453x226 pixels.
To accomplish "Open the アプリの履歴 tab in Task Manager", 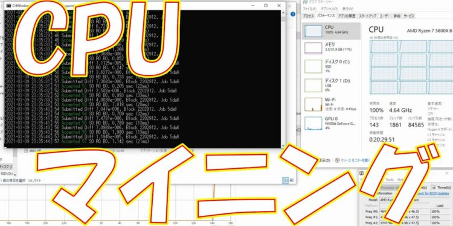I will 347,16.
